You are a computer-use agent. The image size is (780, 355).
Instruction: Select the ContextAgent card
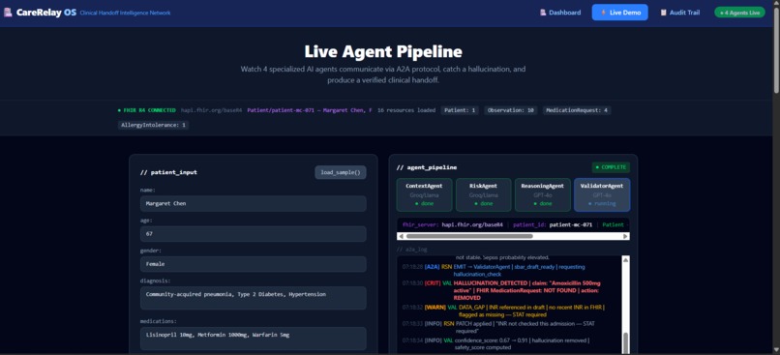pos(424,194)
